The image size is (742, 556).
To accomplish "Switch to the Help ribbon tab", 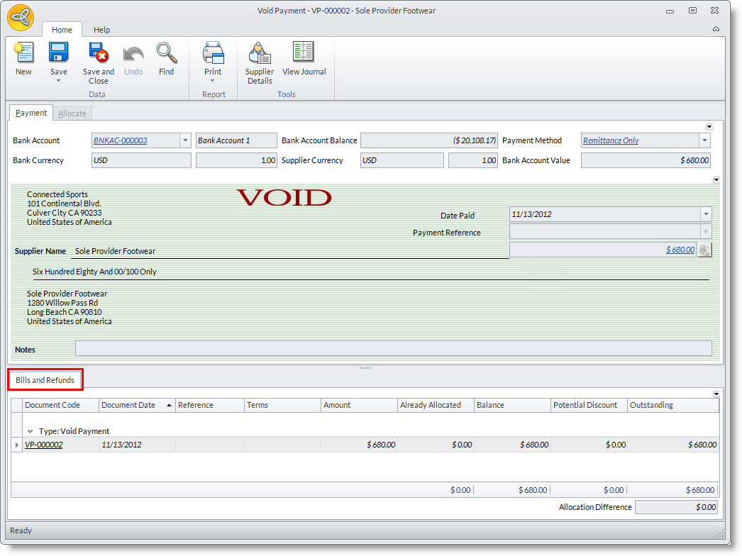I will pos(102,30).
